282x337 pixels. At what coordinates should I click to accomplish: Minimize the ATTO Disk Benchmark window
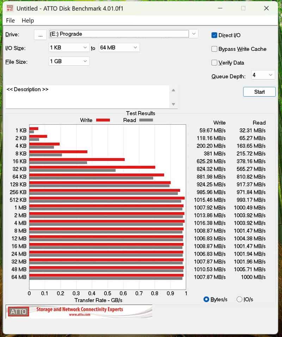tap(220, 8)
